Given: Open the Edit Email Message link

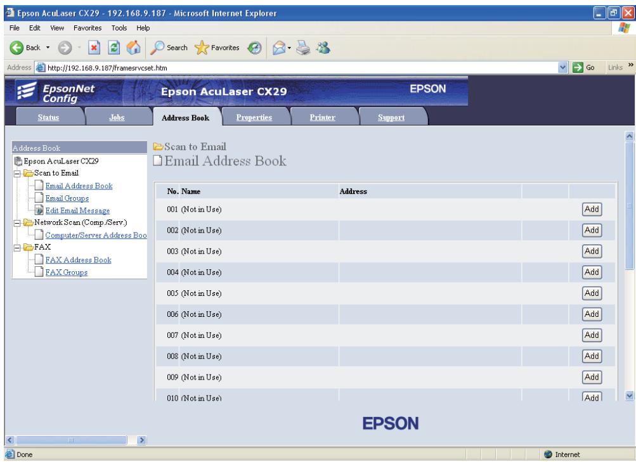Looking at the screenshot, I should (77, 210).
